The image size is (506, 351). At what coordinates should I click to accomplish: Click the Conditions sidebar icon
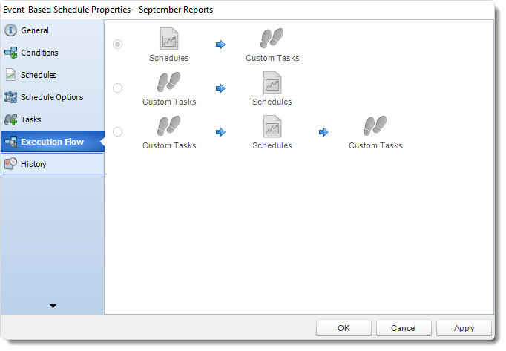[x=11, y=53]
